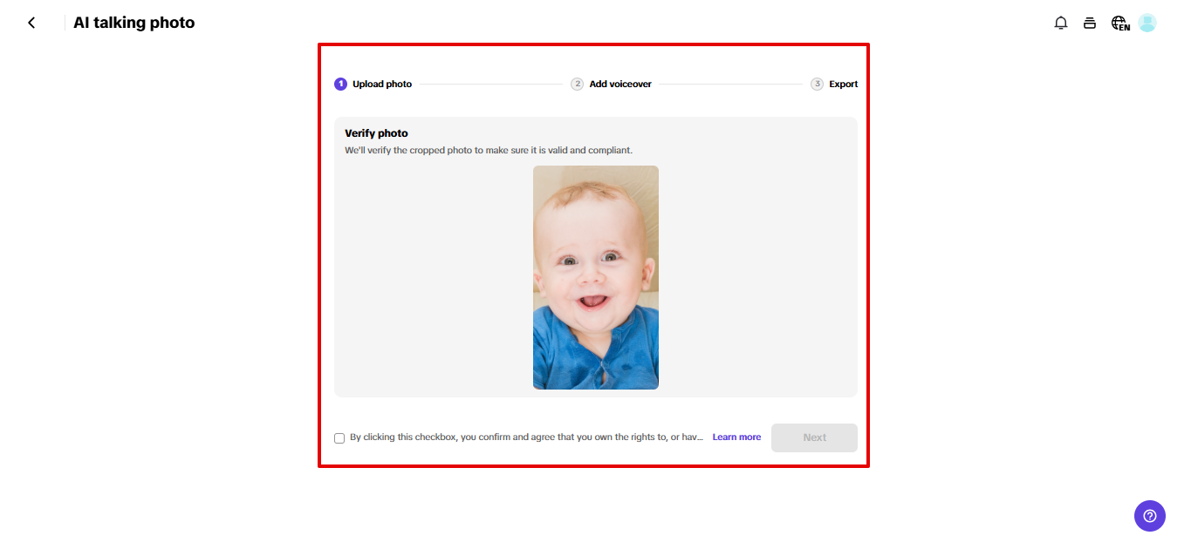Click the step 2 number circle
The width and height of the screenshot is (1191, 556).
pos(578,85)
